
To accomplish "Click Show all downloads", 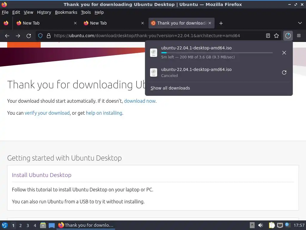I will point(170,88).
